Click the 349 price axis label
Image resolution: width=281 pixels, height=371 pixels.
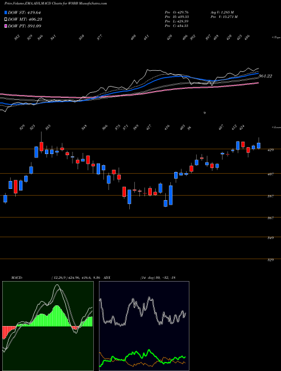coord(270,238)
